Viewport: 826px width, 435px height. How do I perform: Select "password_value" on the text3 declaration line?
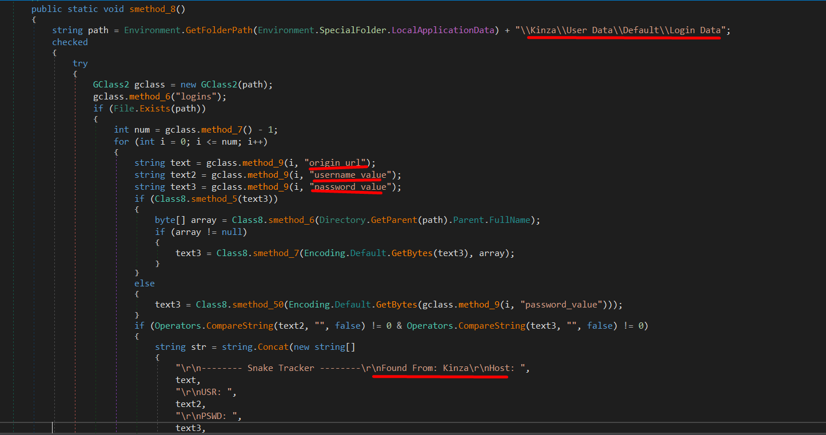350,187
